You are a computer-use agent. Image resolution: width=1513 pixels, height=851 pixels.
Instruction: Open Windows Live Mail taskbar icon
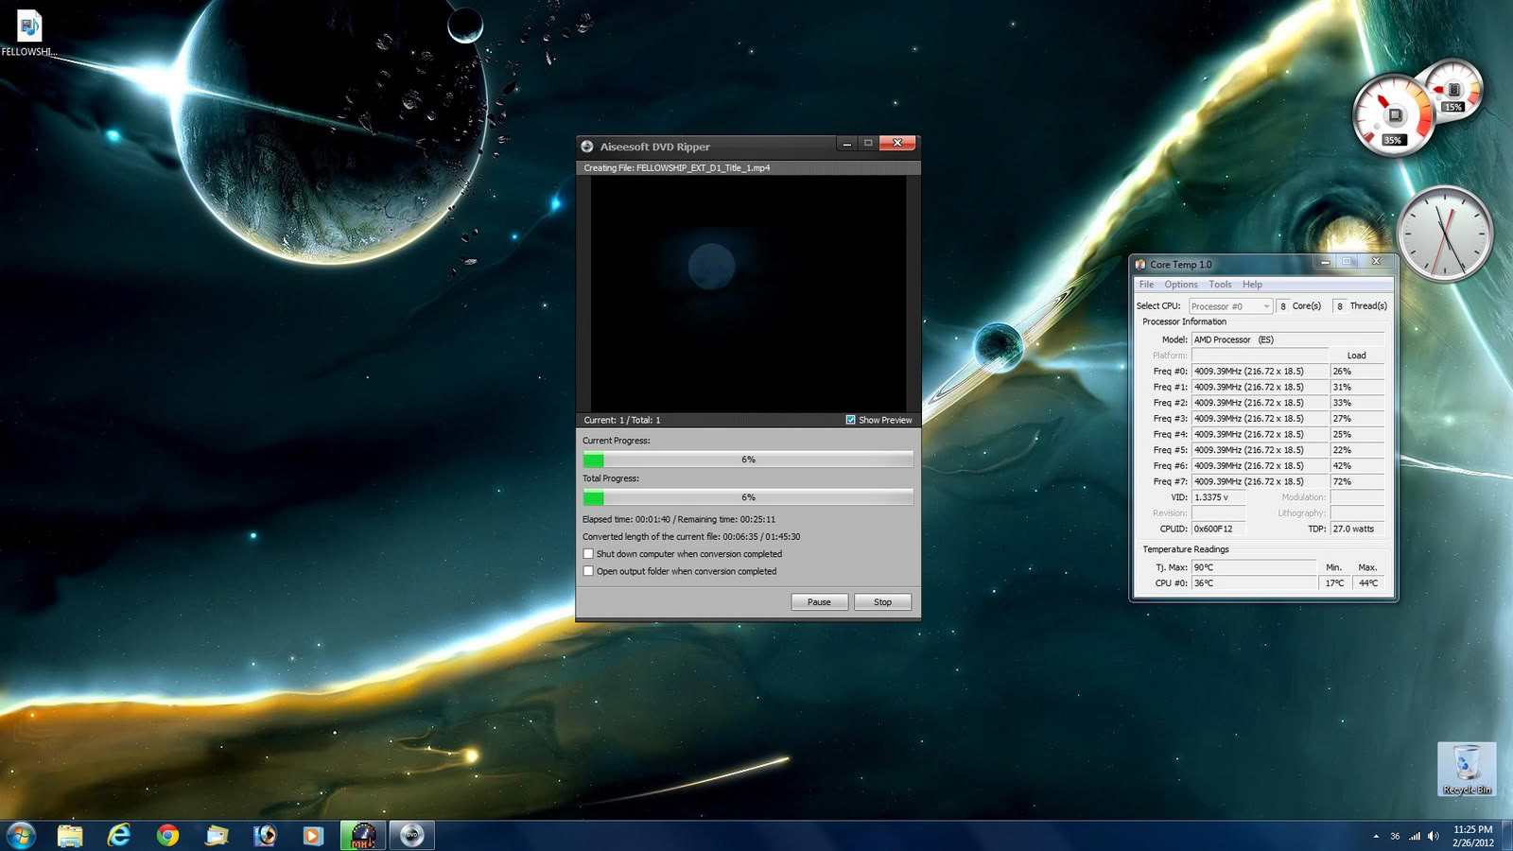click(x=217, y=835)
